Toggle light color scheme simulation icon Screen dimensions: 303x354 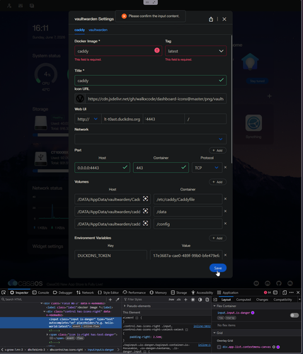[193, 299]
